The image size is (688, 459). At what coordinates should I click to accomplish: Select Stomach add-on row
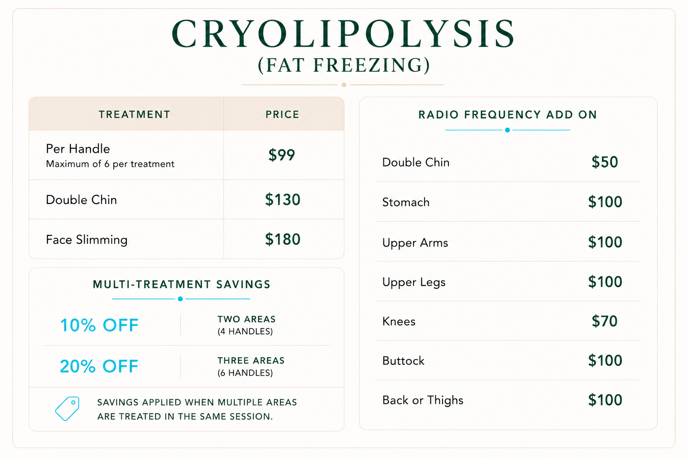click(508, 202)
